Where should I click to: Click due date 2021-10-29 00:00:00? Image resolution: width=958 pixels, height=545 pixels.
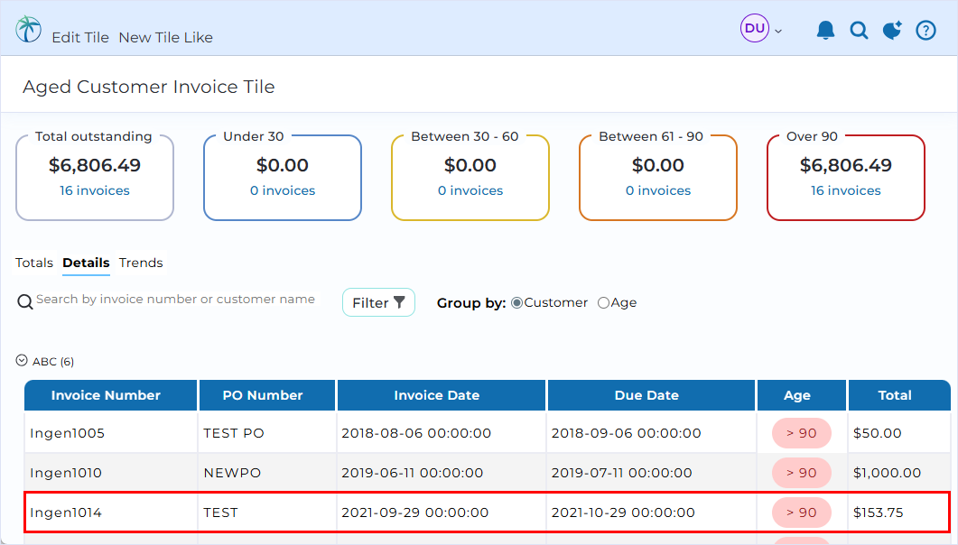(623, 513)
